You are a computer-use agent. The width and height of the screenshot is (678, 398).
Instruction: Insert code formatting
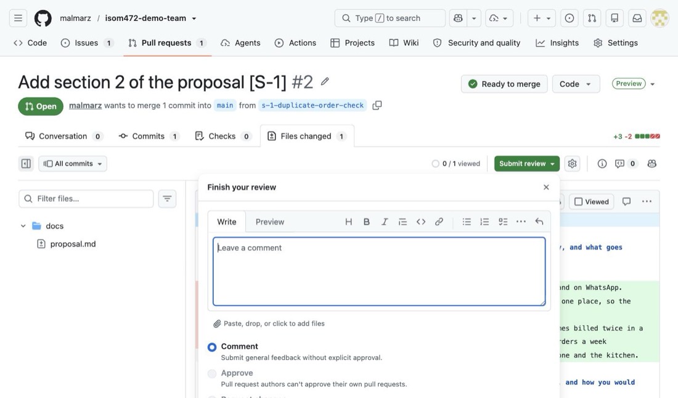(x=421, y=222)
